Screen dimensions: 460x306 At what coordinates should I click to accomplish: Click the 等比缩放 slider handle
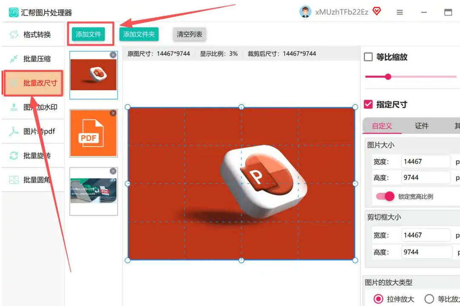[x=388, y=77]
